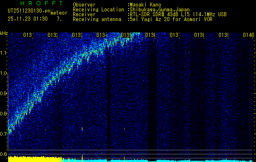Click the 'meteor' label
This screenshot has height=162, width=256.
tap(59, 13)
